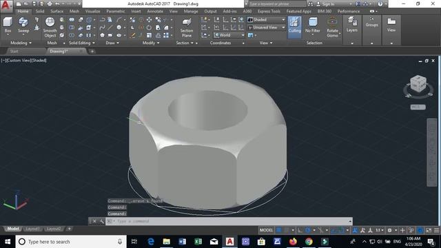441x248 pixels.
Task: Expand the Modify panel
Action: click(151, 43)
